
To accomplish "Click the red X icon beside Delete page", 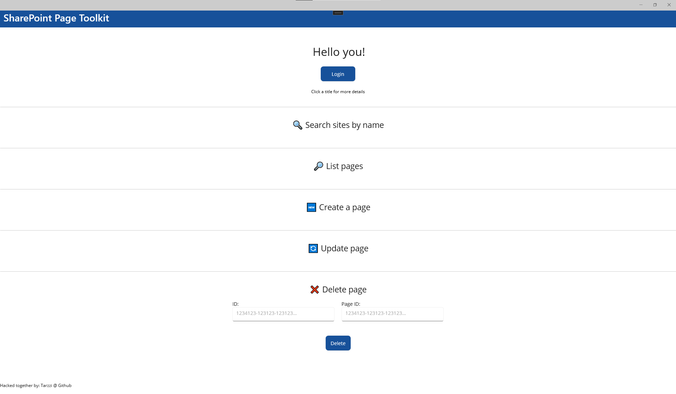I will click(x=314, y=290).
